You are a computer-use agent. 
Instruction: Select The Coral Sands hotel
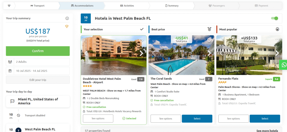197,119
